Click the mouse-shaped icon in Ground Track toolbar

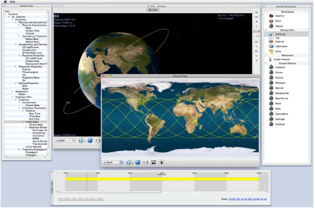tap(146, 162)
